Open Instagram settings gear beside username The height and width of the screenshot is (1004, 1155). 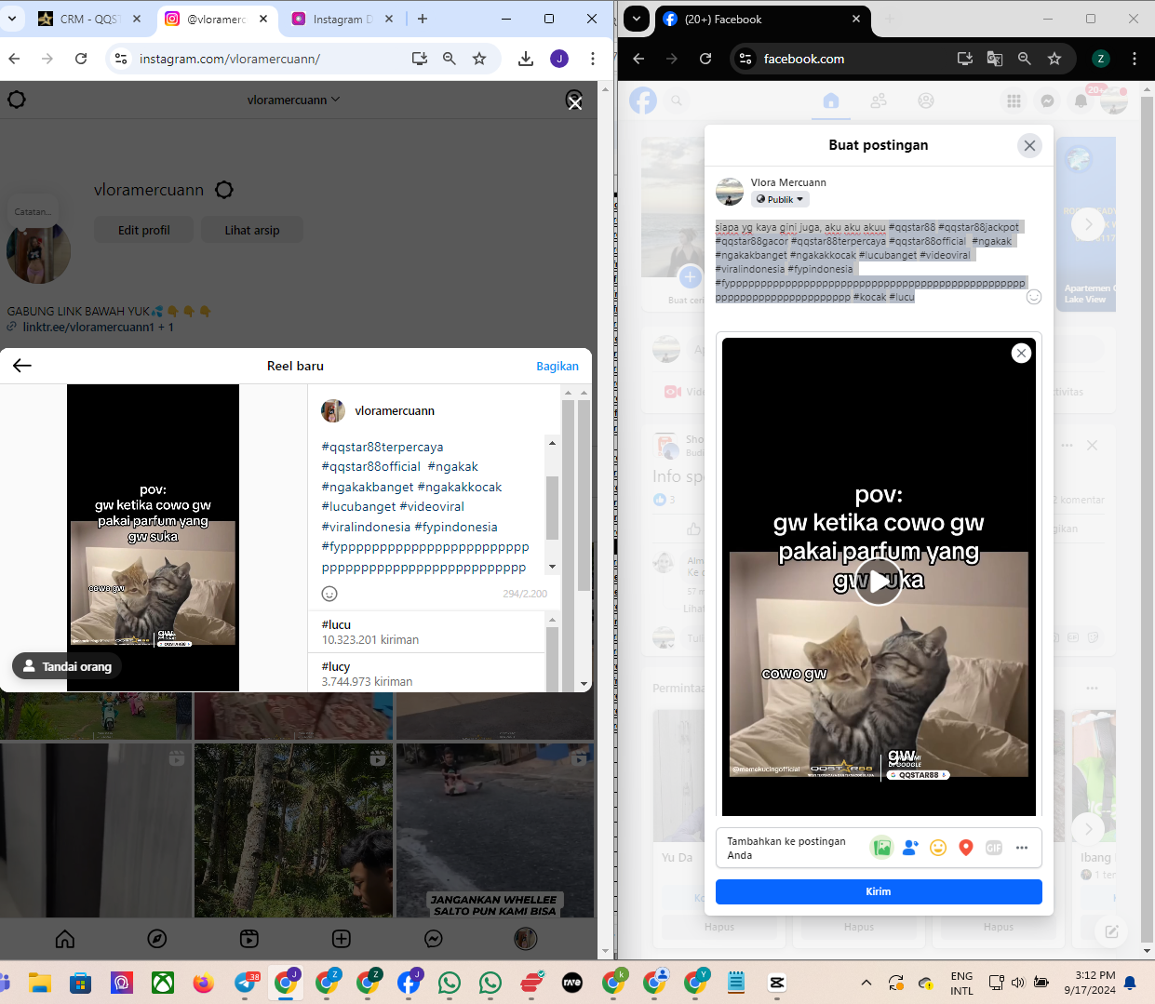[x=224, y=190]
